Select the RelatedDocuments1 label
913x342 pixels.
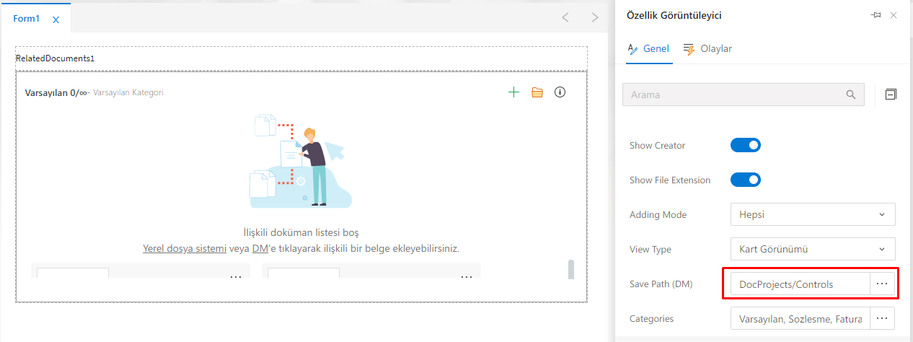[56, 58]
